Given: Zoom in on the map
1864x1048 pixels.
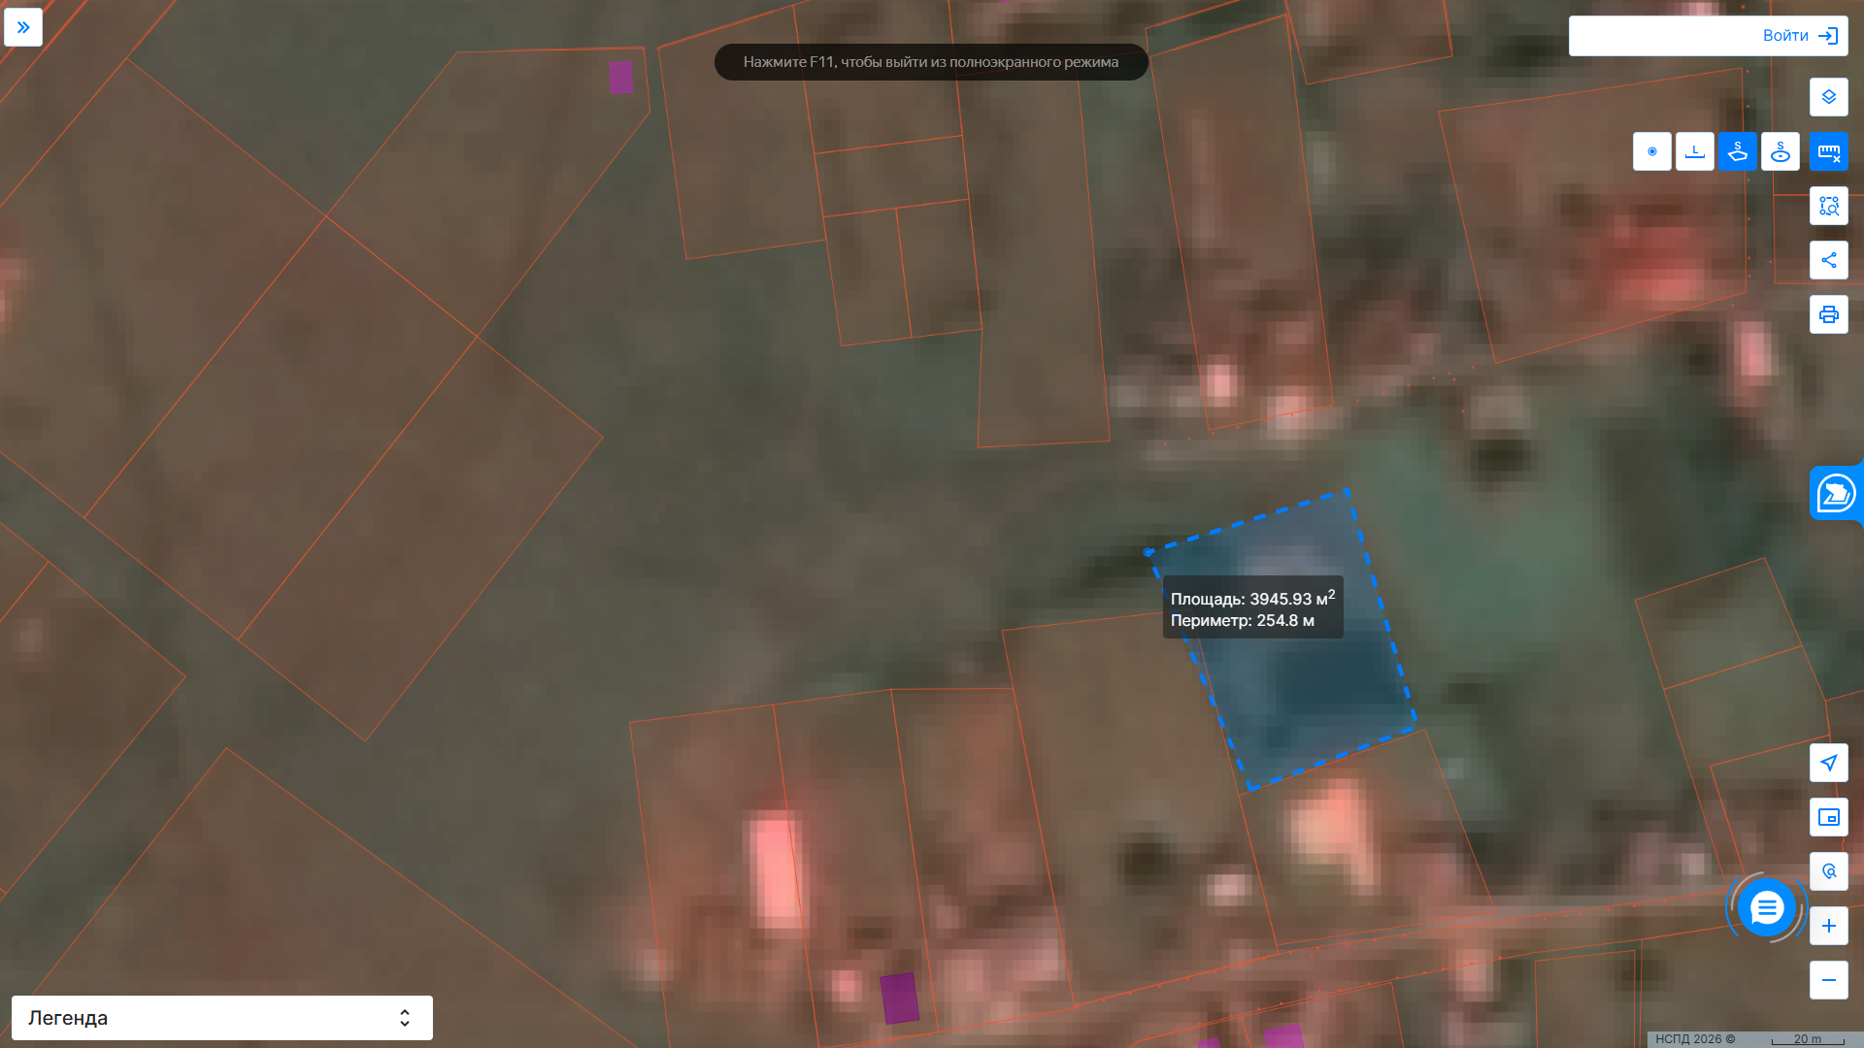Looking at the screenshot, I should pyautogui.click(x=1828, y=926).
